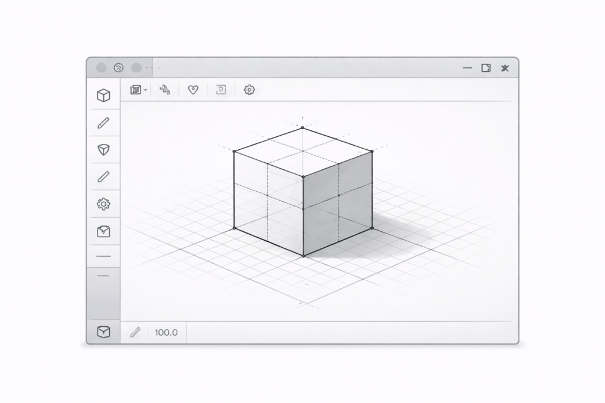Choose the lower pencil tool in sidebar
This screenshot has height=403, width=605.
tap(103, 176)
